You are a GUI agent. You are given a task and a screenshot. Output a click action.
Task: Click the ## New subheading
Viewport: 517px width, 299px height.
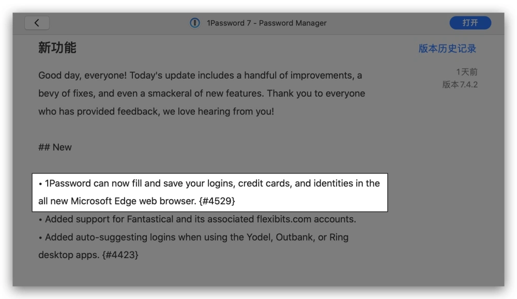tap(55, 147)
